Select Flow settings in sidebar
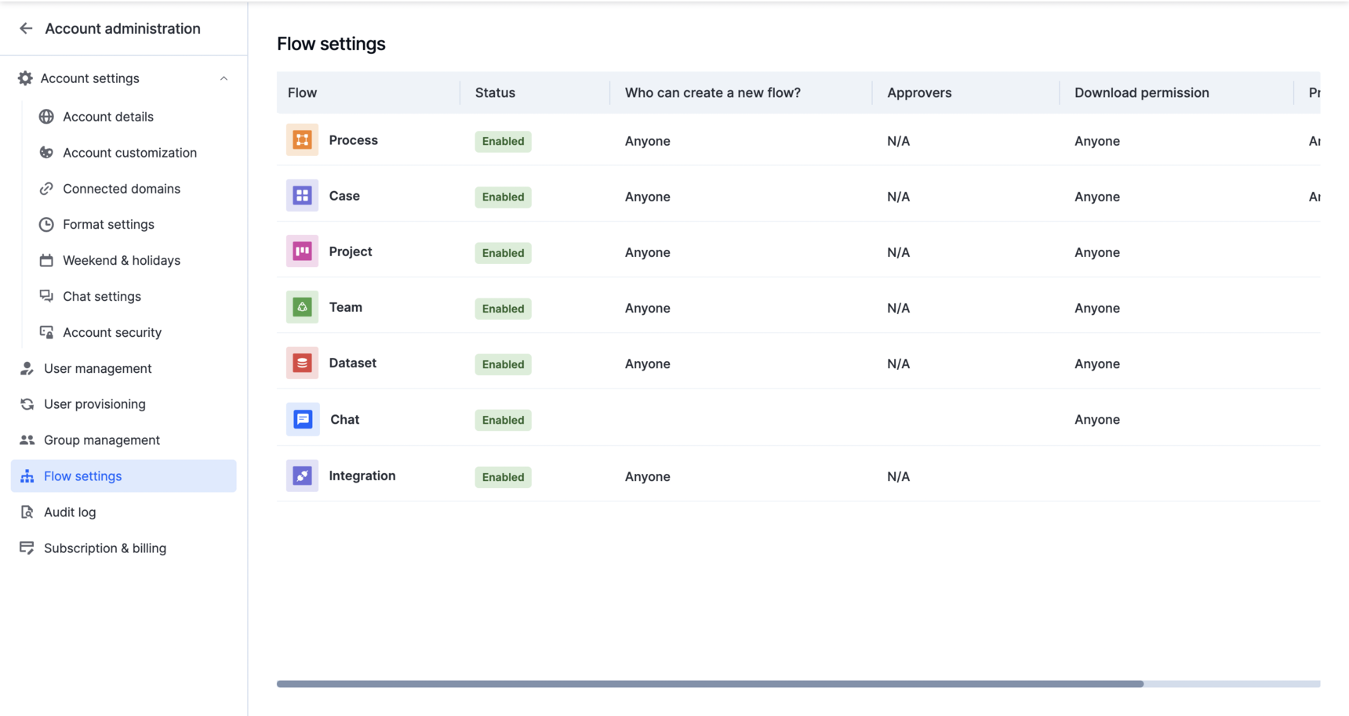This screenshot has width=1349, height=716. (123, 476)
